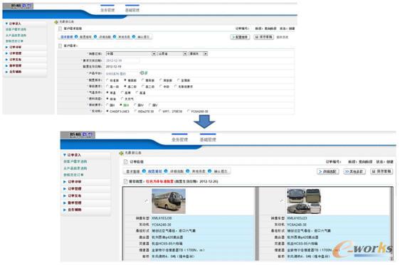Click the yellow-green breadcrumb icon above the bus configuration list
This screenshot has height=265, width=400.
(122, 153)
